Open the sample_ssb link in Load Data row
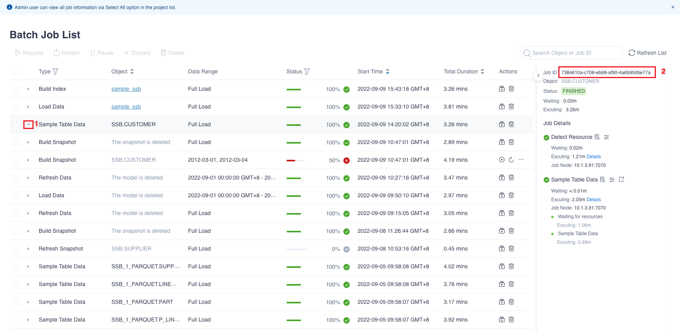 pyautogui.click(x=126, y=107)
